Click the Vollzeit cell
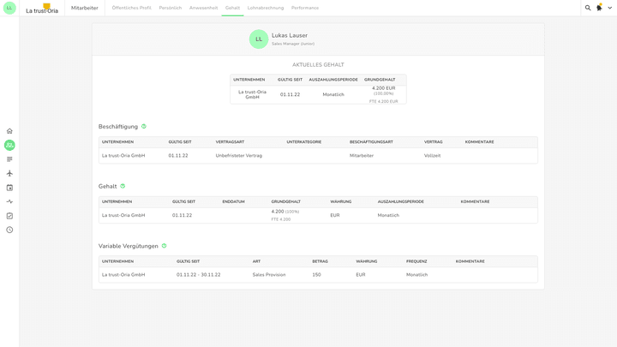The height and width of the screenshot is (347, 617). coord(433,155)
